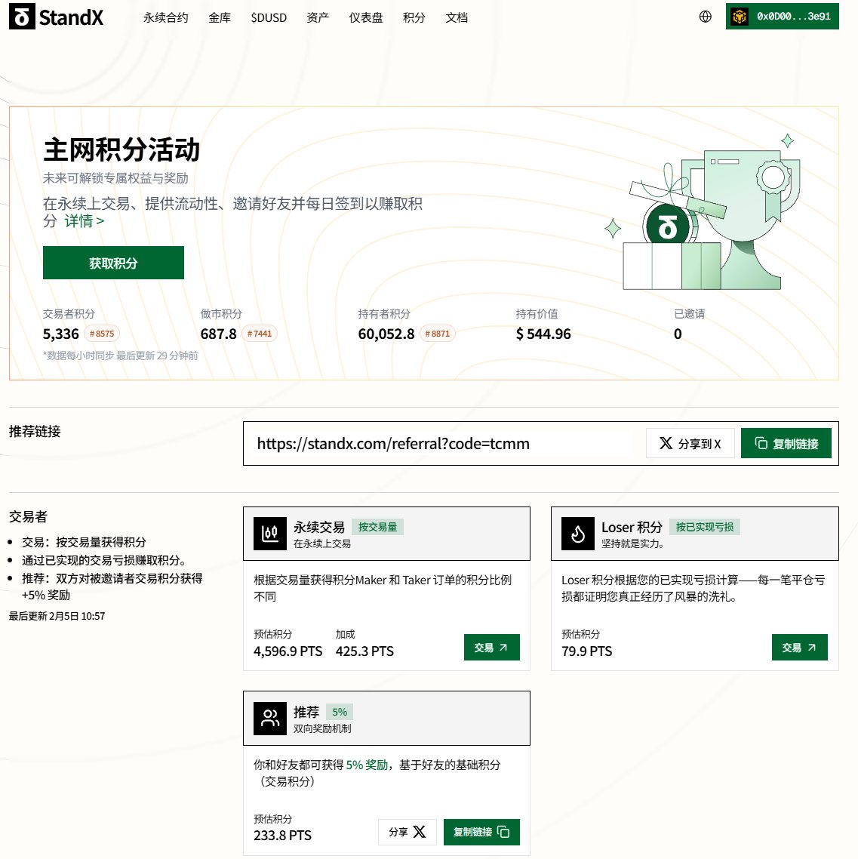Click the wallet avatar icon

tap(740, 17)
